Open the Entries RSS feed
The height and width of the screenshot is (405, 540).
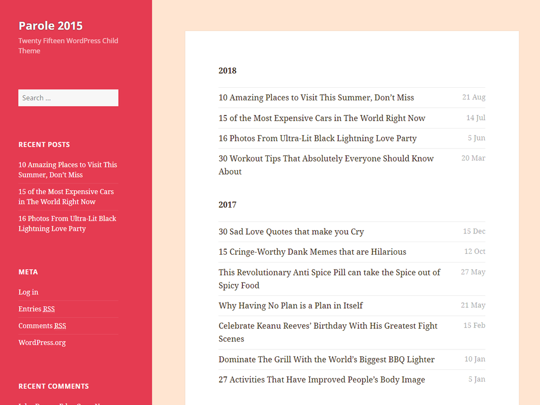[36, 309]
